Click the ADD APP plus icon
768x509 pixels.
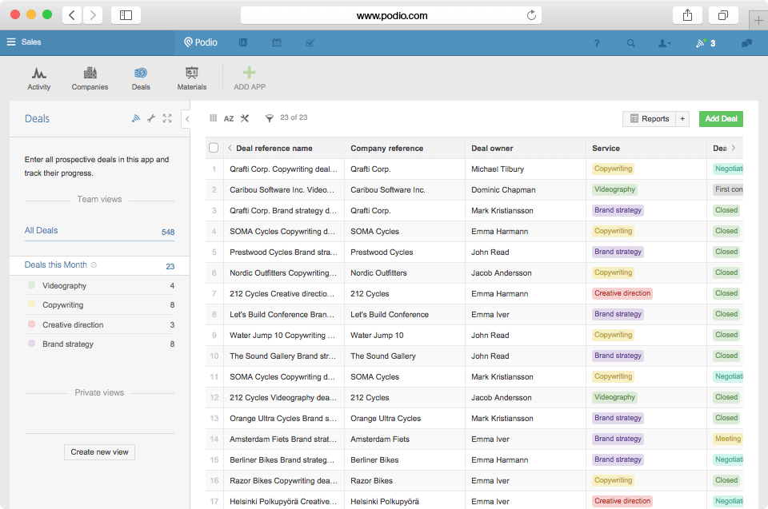coord(249,74)
